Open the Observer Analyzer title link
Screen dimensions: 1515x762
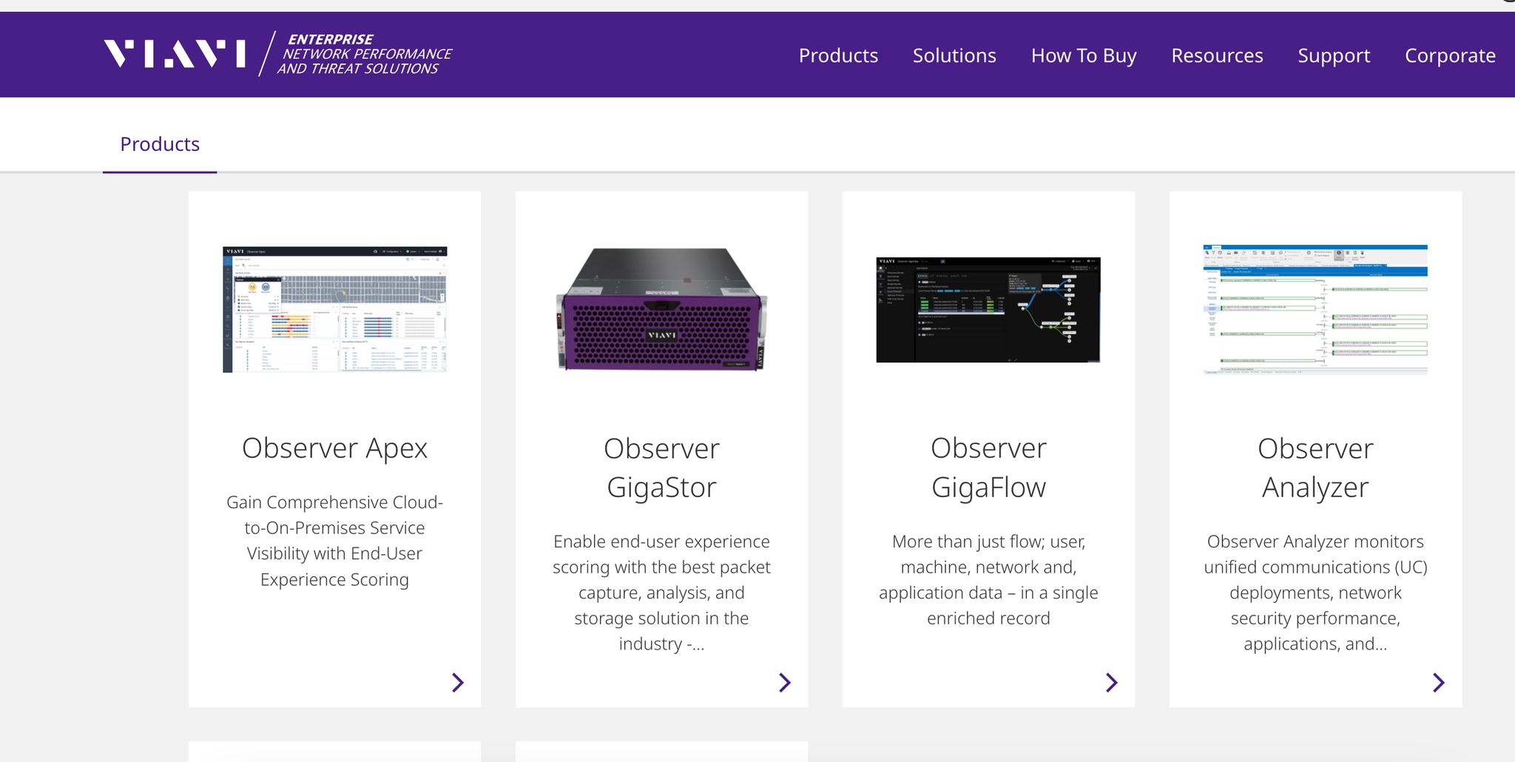pyautogui.click(x=1315, y=468)
